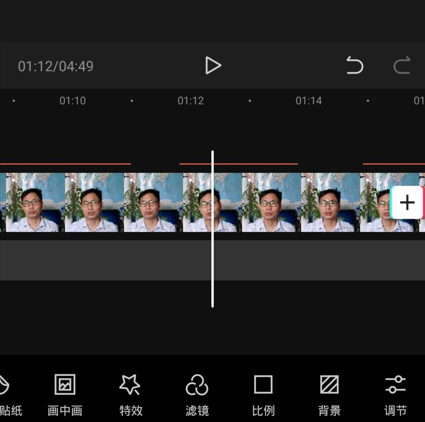Open the 背景 background settings
This screenshot has width=425, height=422.
[329, 394]
